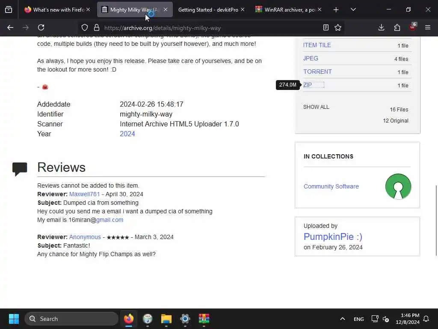Viewport: 438px width, 329px height.
Task: Click the Forward navigation arrow
Action: pyautogui.click(x=25, y=27)
